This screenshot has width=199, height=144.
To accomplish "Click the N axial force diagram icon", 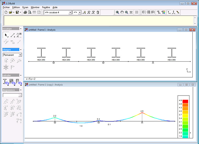I will tap(6, 108).
